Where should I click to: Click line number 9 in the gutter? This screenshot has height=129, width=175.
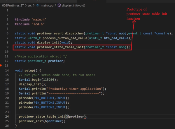tap(7, 47)
